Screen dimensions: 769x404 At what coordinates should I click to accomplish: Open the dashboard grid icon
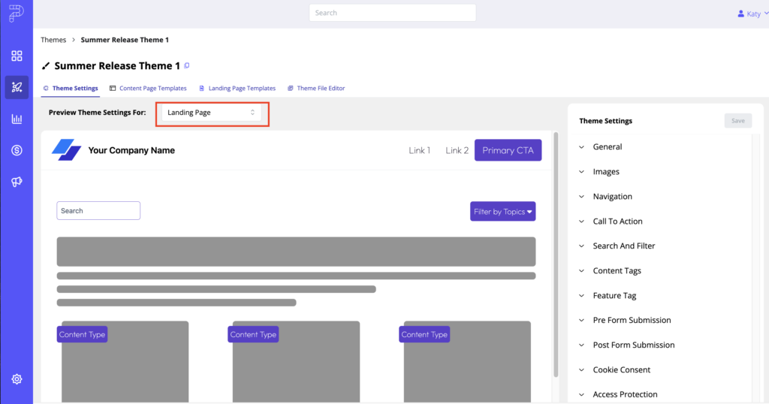tap(17, 56)
